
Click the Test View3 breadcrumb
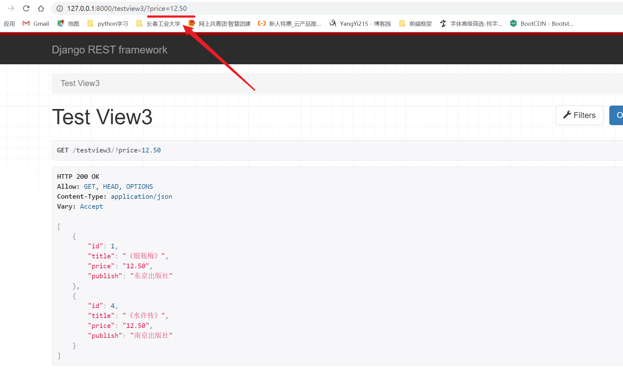(x=80, y=83)
